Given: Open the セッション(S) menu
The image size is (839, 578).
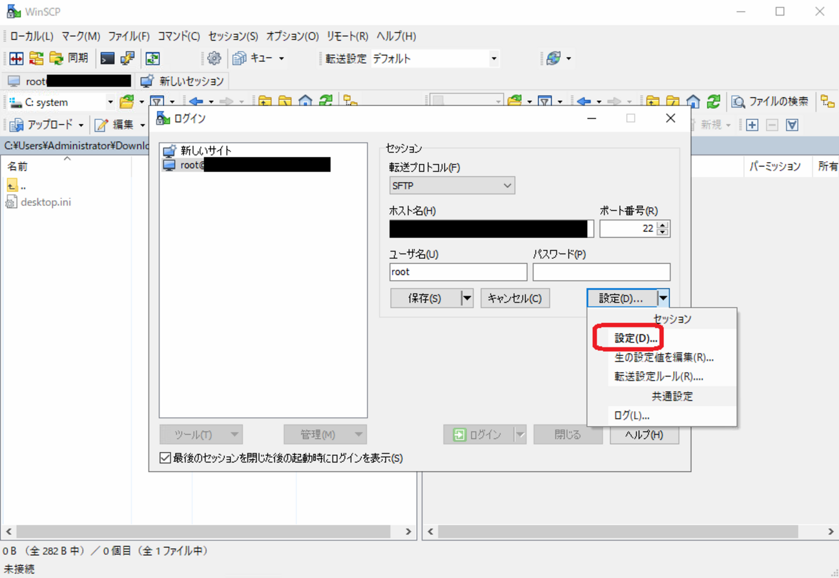Looking at the screenshot, I should (233, 36).
